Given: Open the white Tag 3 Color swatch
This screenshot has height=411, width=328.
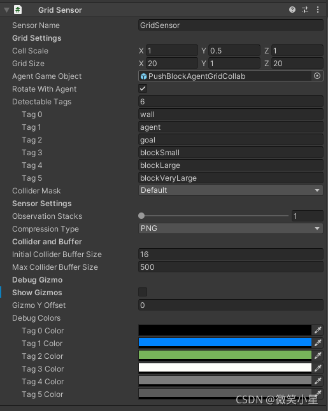Looking at the screenshot, I should pyautogui.click(x=225, y=368).
